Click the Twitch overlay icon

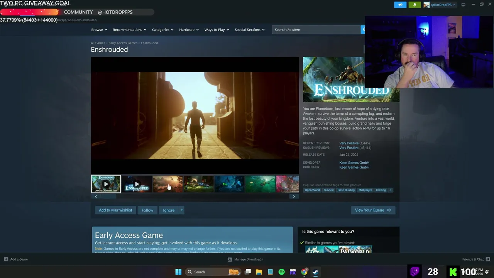tap(415, 271)
